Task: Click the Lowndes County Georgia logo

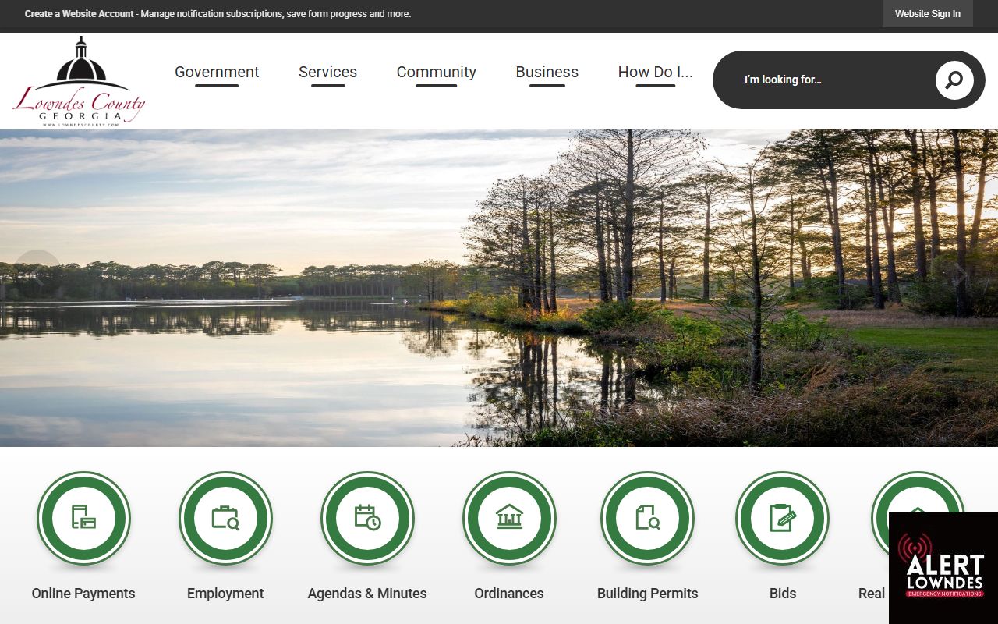Action: coord(79,82)
